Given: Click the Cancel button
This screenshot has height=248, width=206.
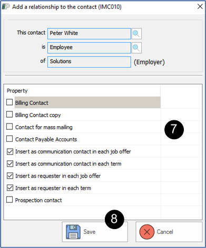Looking at the screenshot, I should point(169,232).
